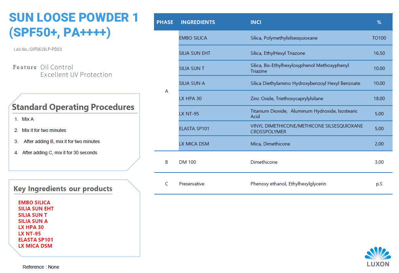This screenshot has height=273, width=399.
Task: Click the Lab No. SXF0619LP-PD03 text
Action: pos(38,49)
